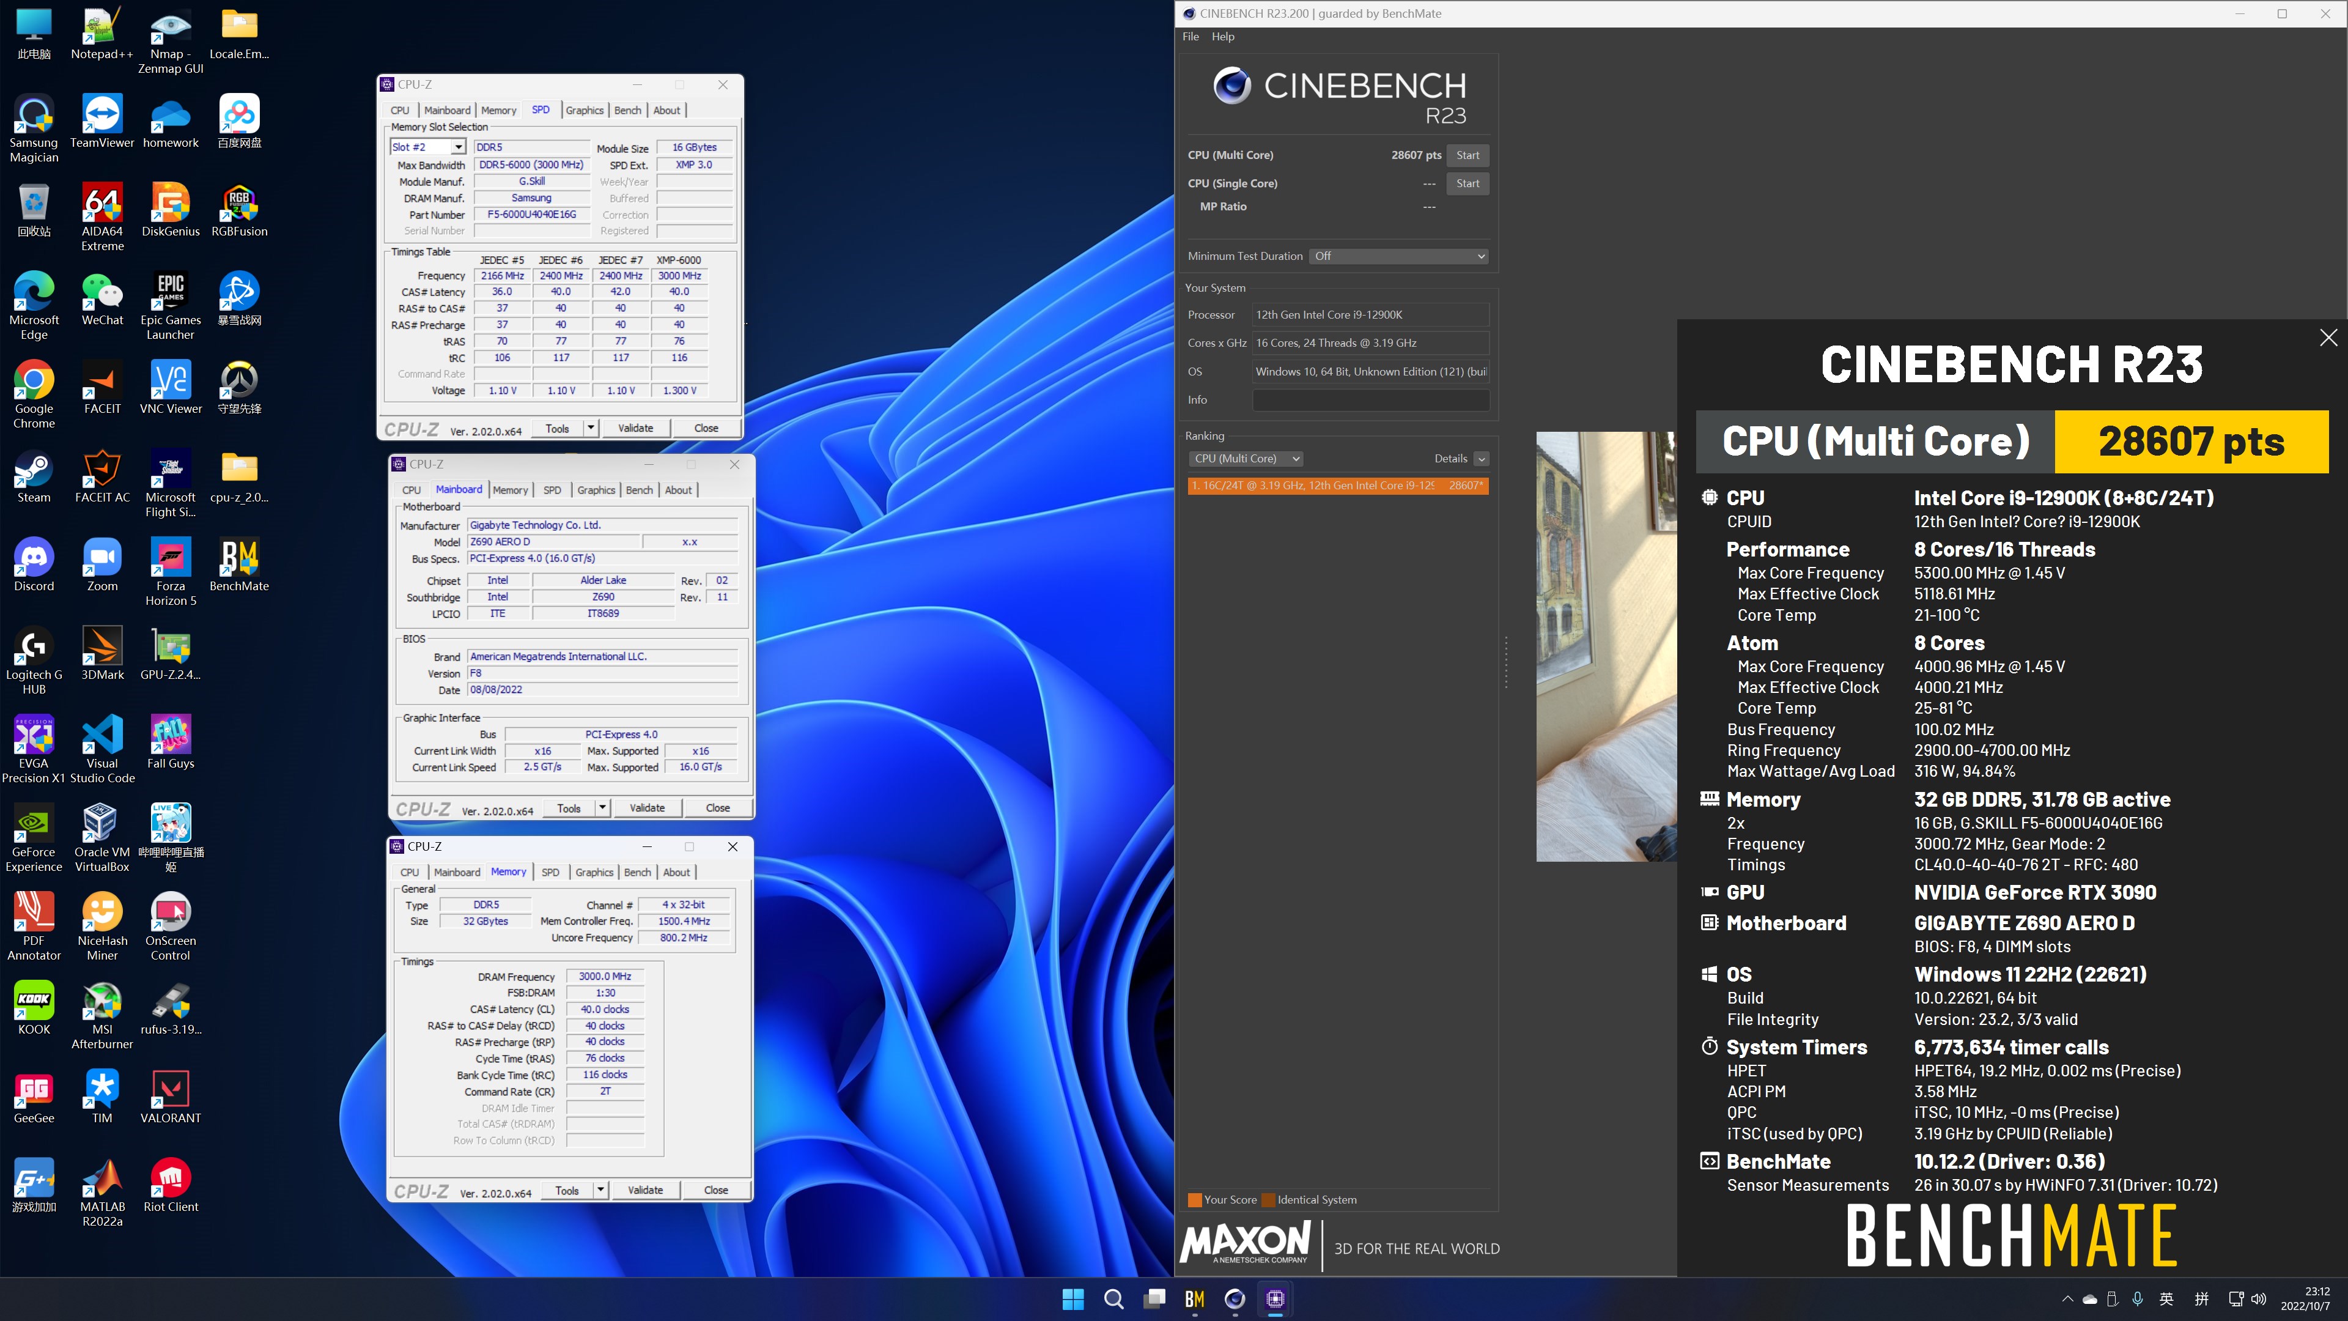Click the Info input field in Cinebench

1371,399
